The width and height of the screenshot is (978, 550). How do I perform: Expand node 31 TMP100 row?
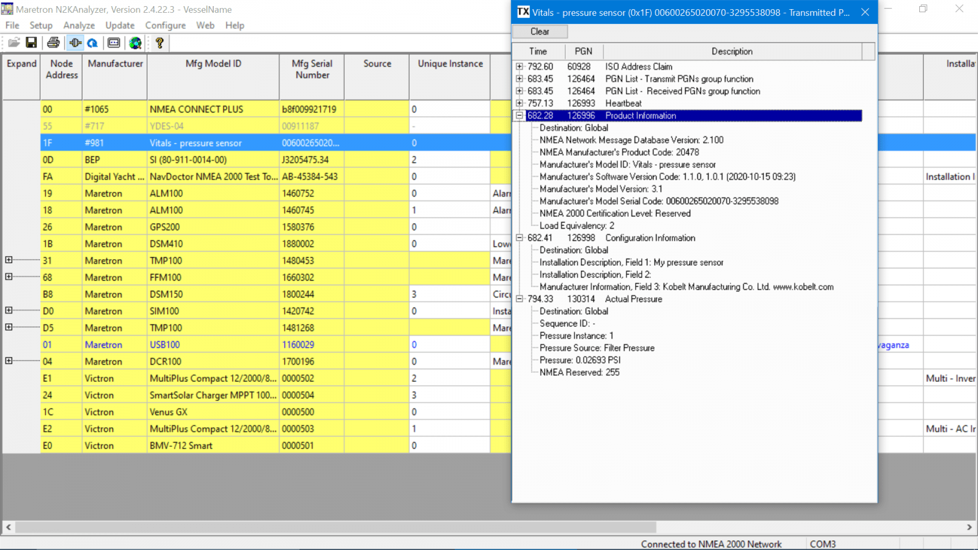9,260
